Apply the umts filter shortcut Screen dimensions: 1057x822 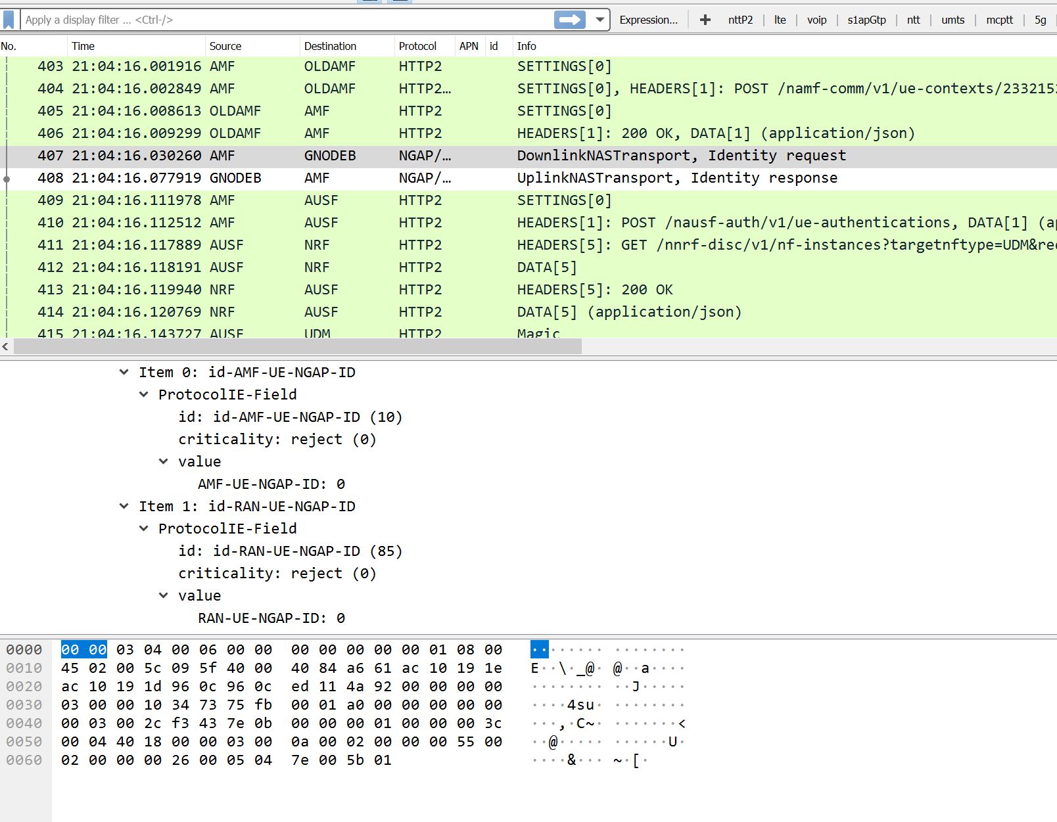(x=952, y=20)
